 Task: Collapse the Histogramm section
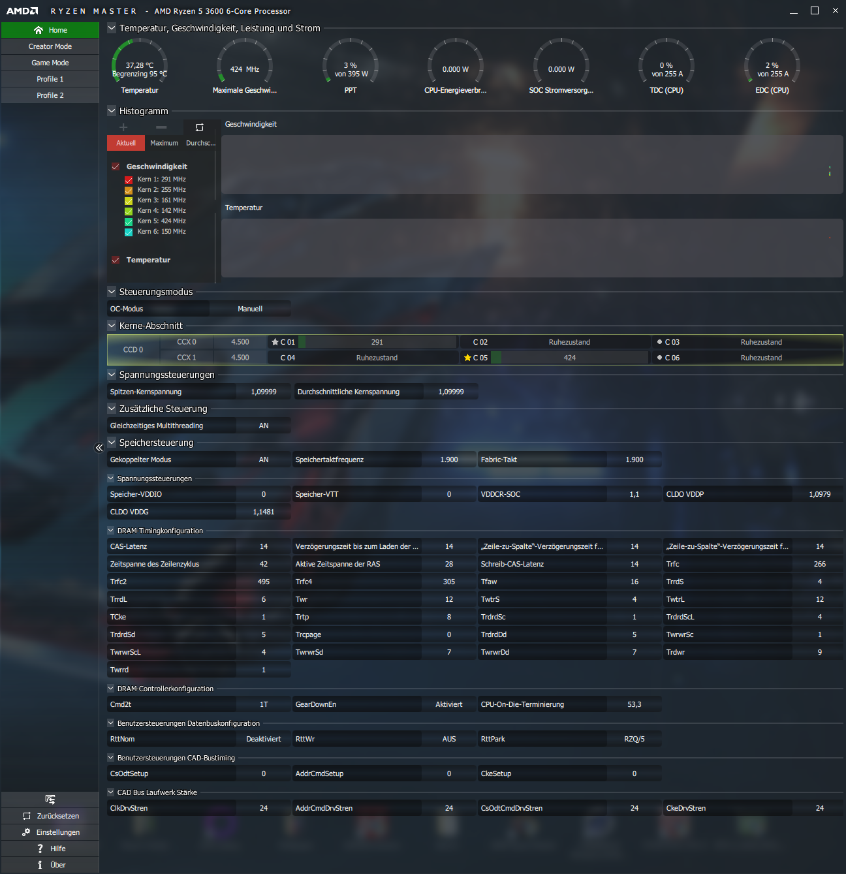[x=112, y=111]
